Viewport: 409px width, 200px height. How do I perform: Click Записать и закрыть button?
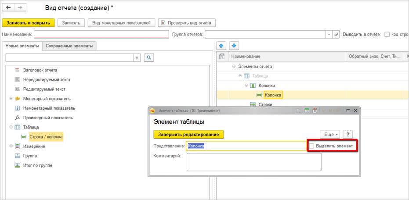[x=28, y=23]
